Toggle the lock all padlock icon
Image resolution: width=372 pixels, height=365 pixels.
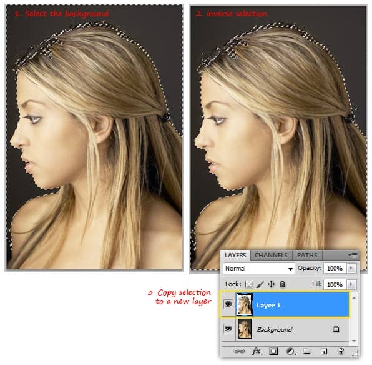click(x=282, y=284)
